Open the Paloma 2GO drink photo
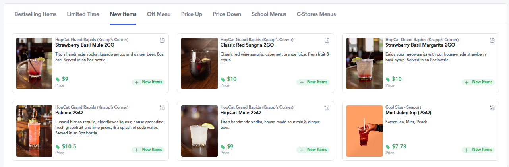 pos(34,131)
